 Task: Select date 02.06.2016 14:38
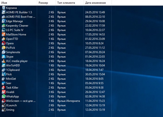click(x=95, y=96)
